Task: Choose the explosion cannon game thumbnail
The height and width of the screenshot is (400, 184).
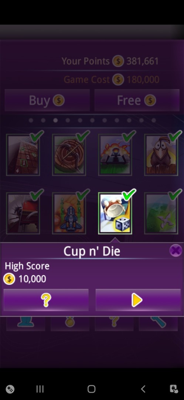Action: point(115,155)
